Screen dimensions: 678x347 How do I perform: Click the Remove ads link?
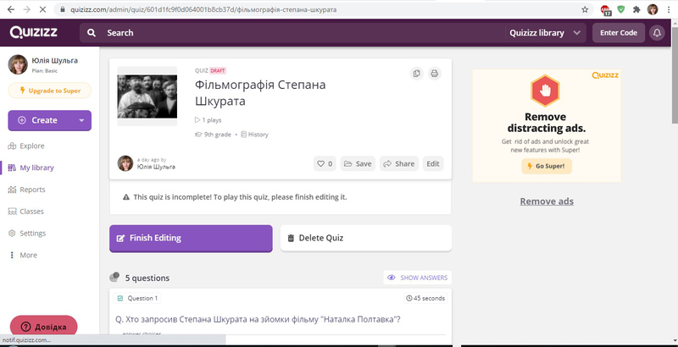coord(547,201)
